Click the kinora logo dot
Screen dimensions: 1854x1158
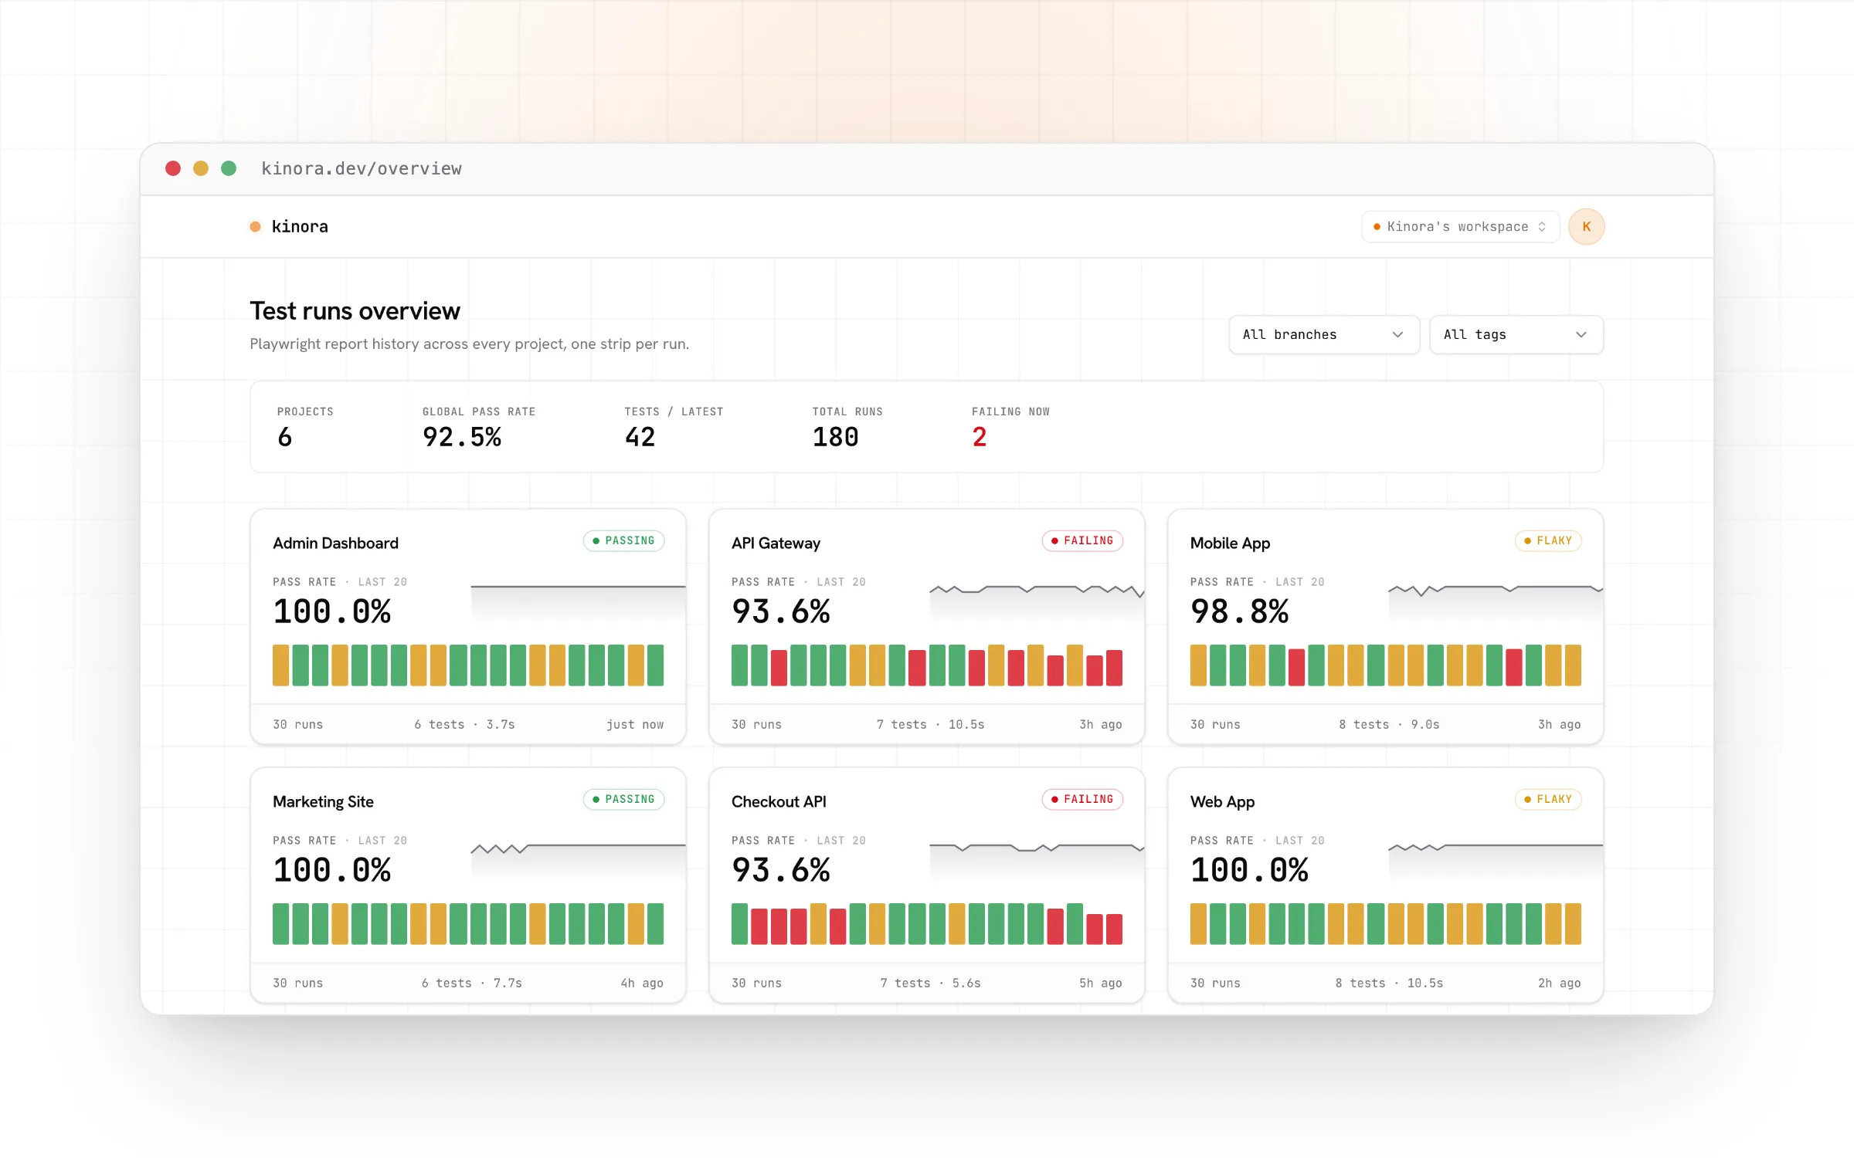[255, 227]
